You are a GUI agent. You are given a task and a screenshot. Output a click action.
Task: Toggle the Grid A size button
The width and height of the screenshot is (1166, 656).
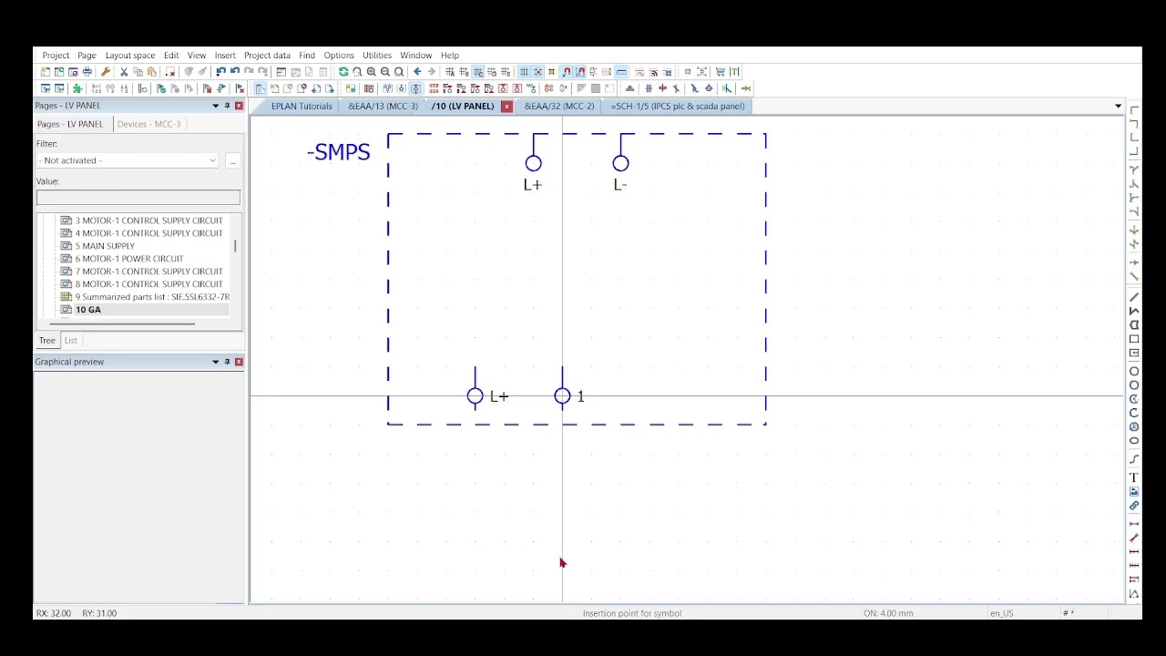[450, 72]
